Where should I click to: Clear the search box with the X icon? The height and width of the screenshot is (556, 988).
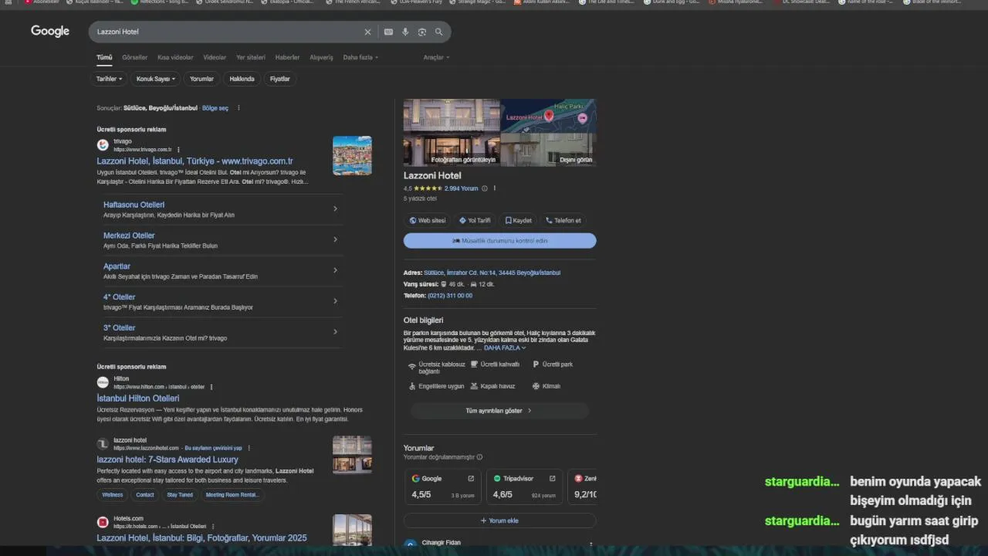pos(367,32)
